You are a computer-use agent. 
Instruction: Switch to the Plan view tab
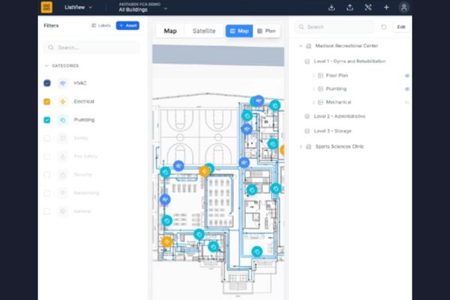point(264,31)
